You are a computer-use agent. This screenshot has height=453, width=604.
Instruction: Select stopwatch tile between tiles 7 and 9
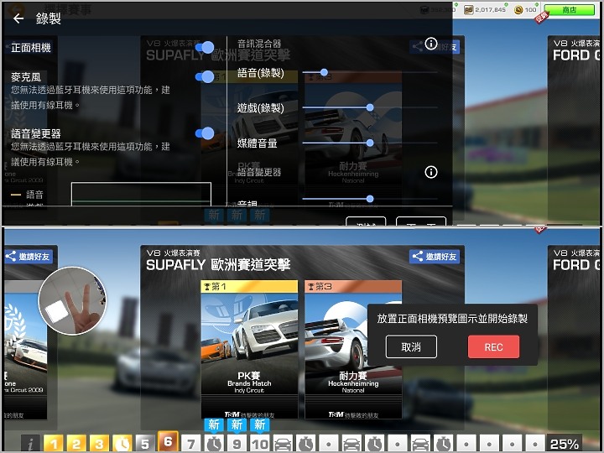(214, 444)
